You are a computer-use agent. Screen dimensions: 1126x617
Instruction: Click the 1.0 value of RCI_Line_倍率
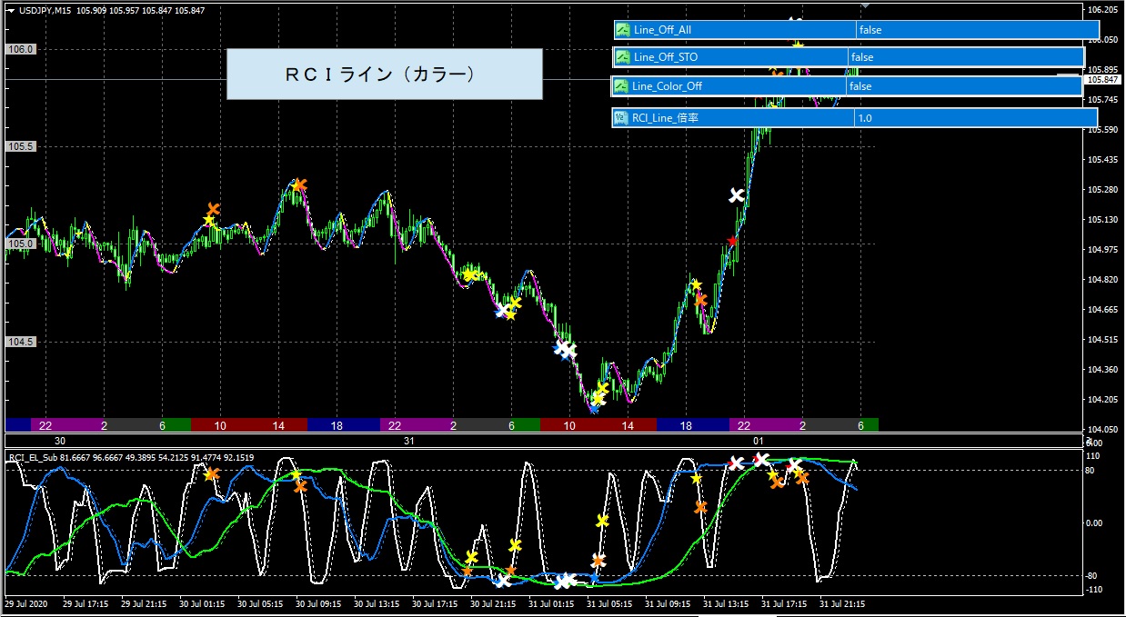point(864,118)
